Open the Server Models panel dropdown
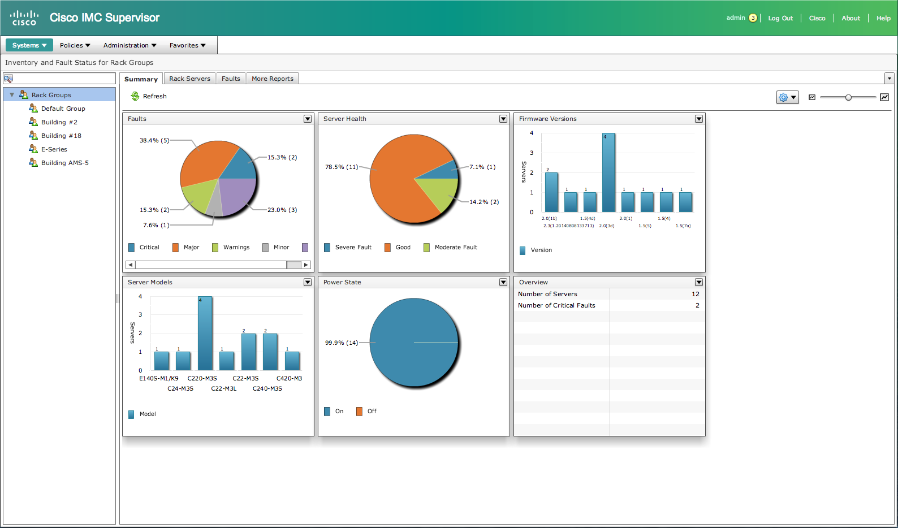The width and height of the screenshot is (898, 528). pos(308,282)
